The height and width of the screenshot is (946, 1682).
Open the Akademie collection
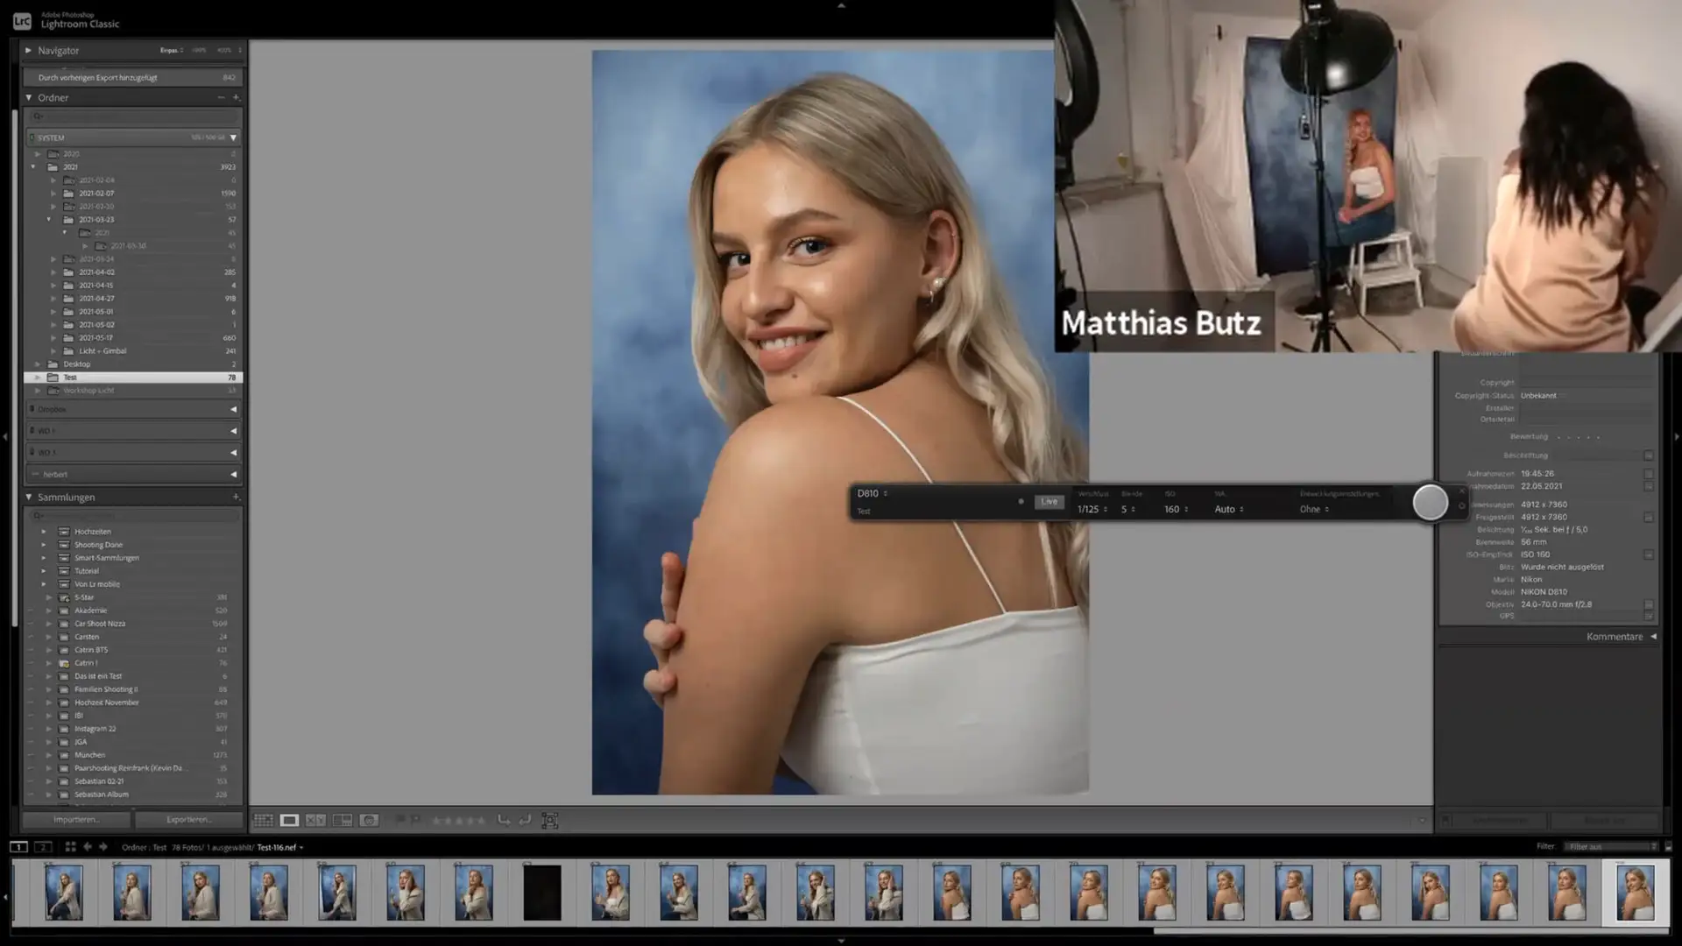pyautogui.click(x=132, y=611)
